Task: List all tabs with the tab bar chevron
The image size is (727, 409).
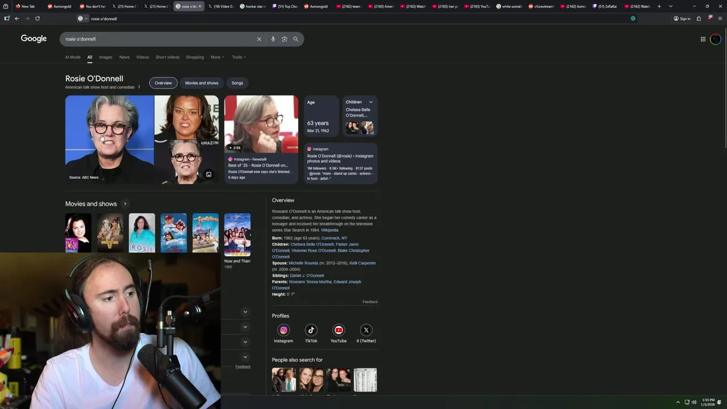Action: (671, 6)
